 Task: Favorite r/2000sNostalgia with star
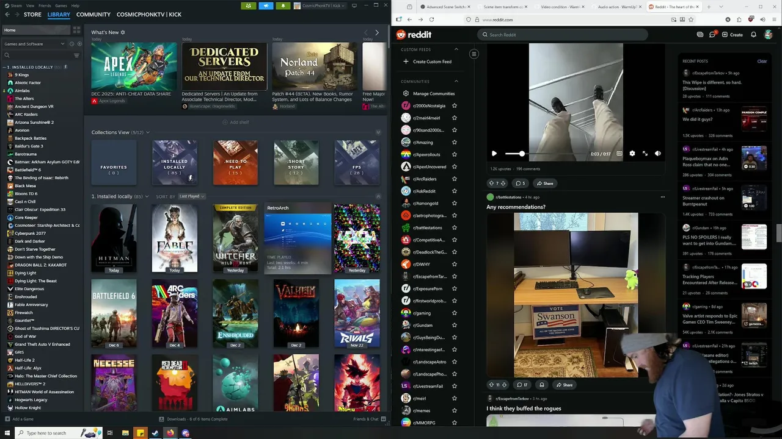(454, 105)
